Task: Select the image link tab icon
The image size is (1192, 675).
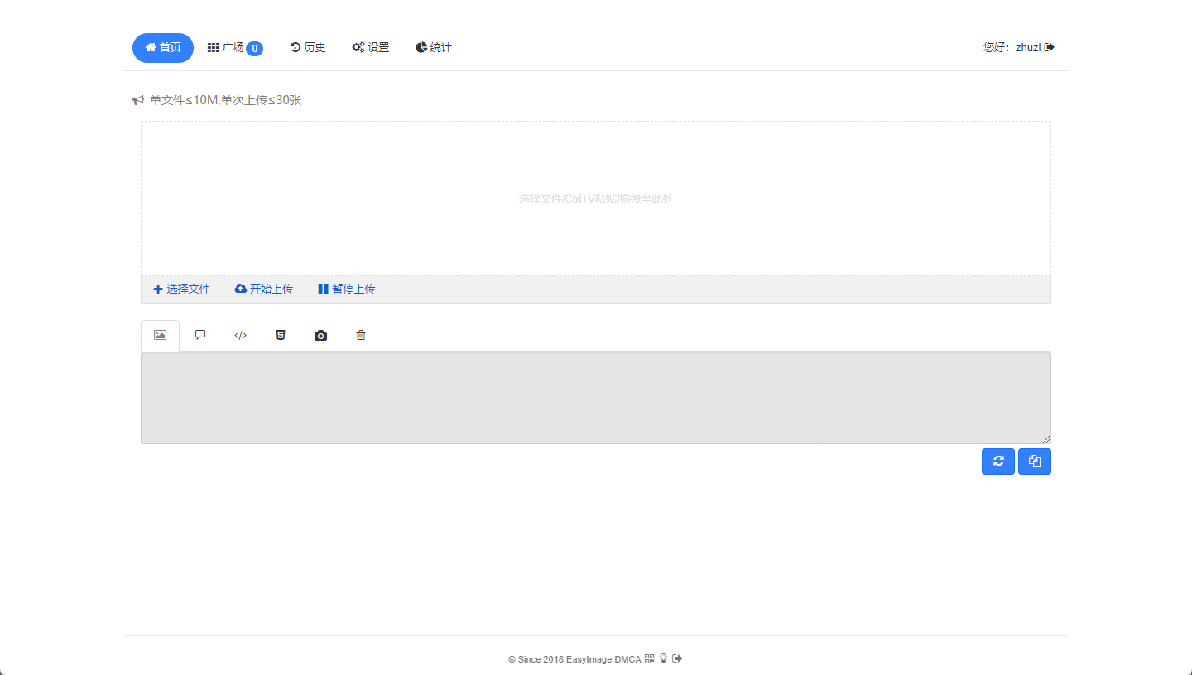Action: tap(160, 336)
